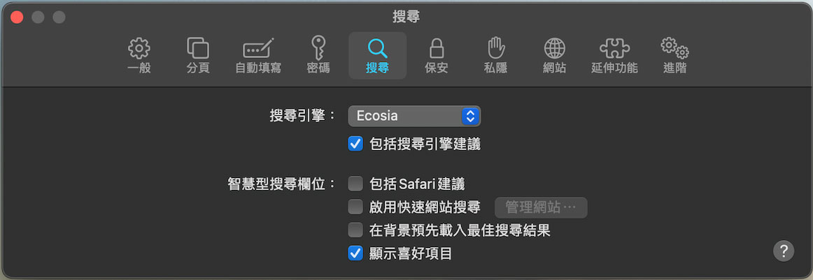
Task: Open the 自動填寫 autofill icon
Action: click(x=258, y=48)
